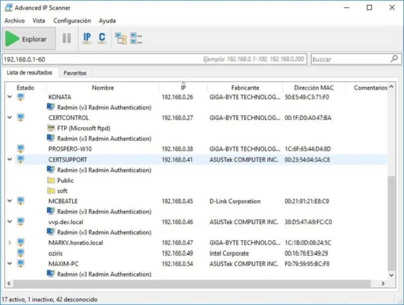Screen dimensions: 404x305
Task: Click the IP range toolbar icon
Action: coord(87,38)
